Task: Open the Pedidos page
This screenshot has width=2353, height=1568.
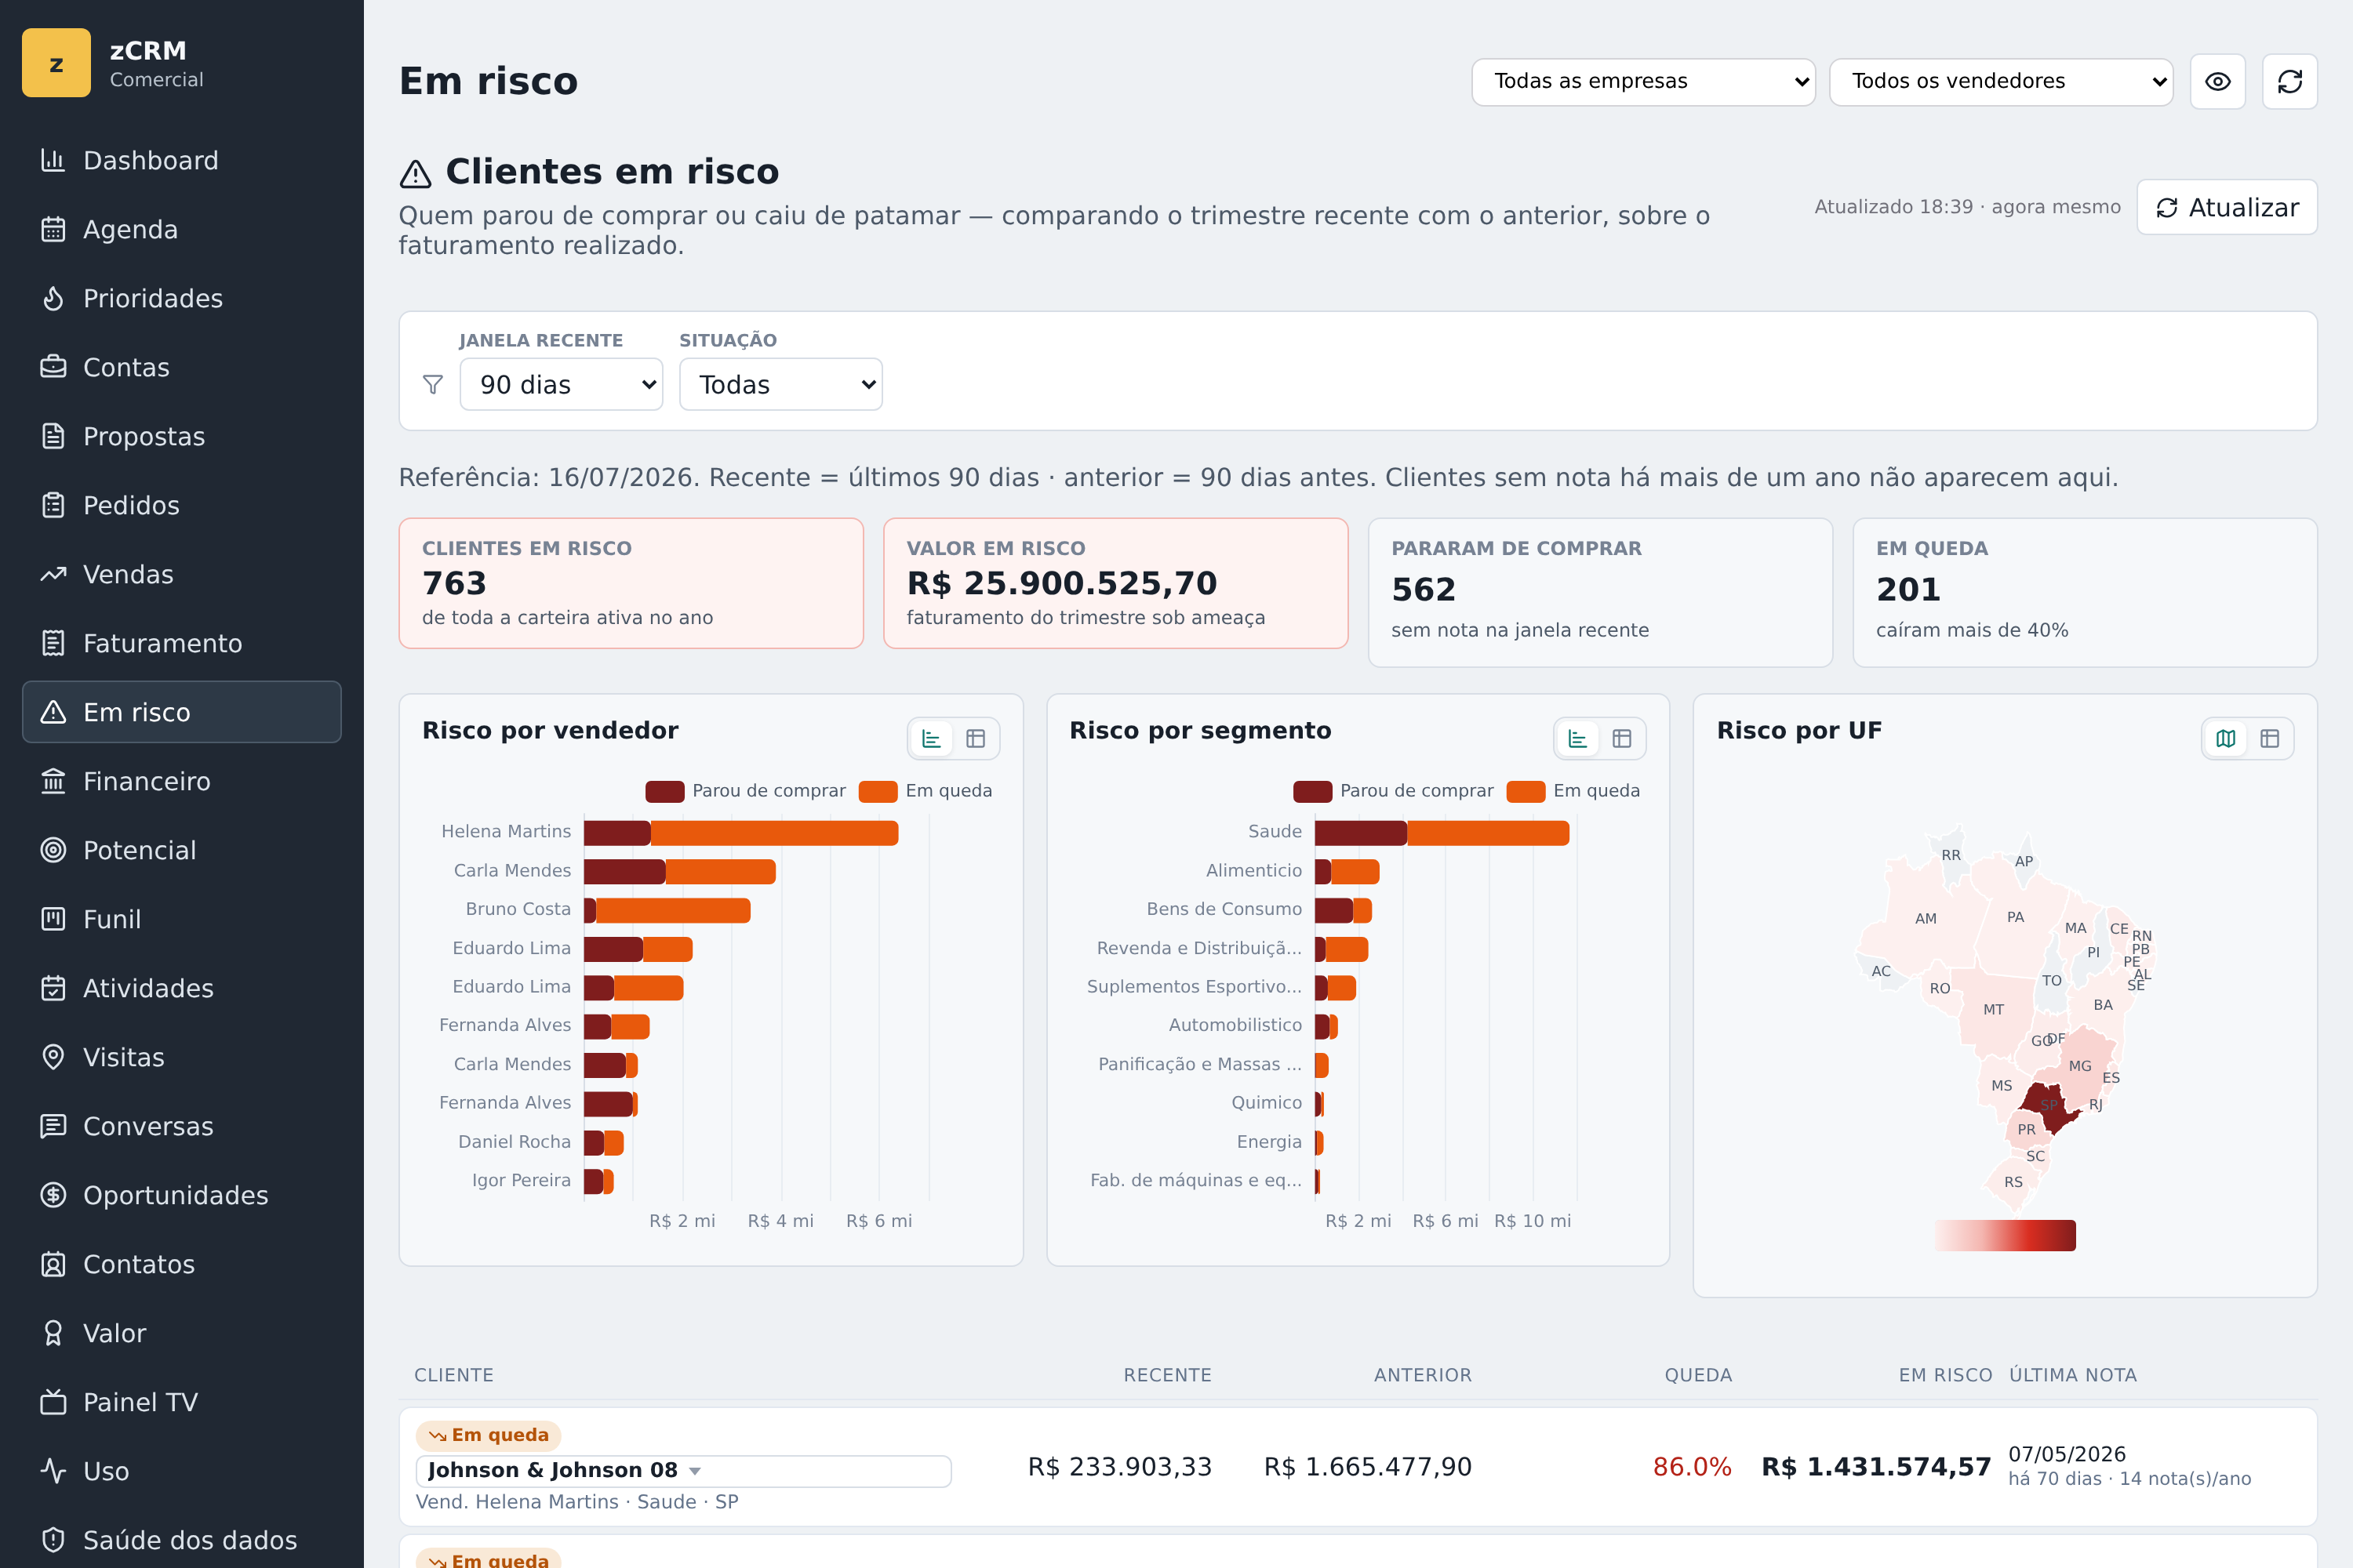Action: (181, 505)
